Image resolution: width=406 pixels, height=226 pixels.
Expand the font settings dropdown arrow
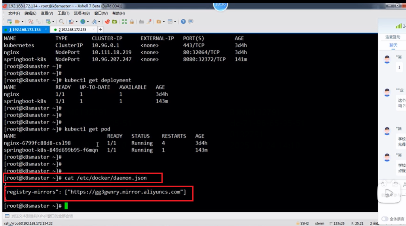(x=99, y=22)
